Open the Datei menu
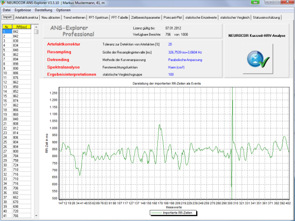 pyautogui.click(x=7, y=10)
